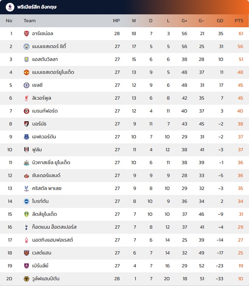The height and width of the screenshot is (286, 249).
Task: Click the พรีเมียร์ลีก อังกฤษ league title
Action: pos(37,7)
